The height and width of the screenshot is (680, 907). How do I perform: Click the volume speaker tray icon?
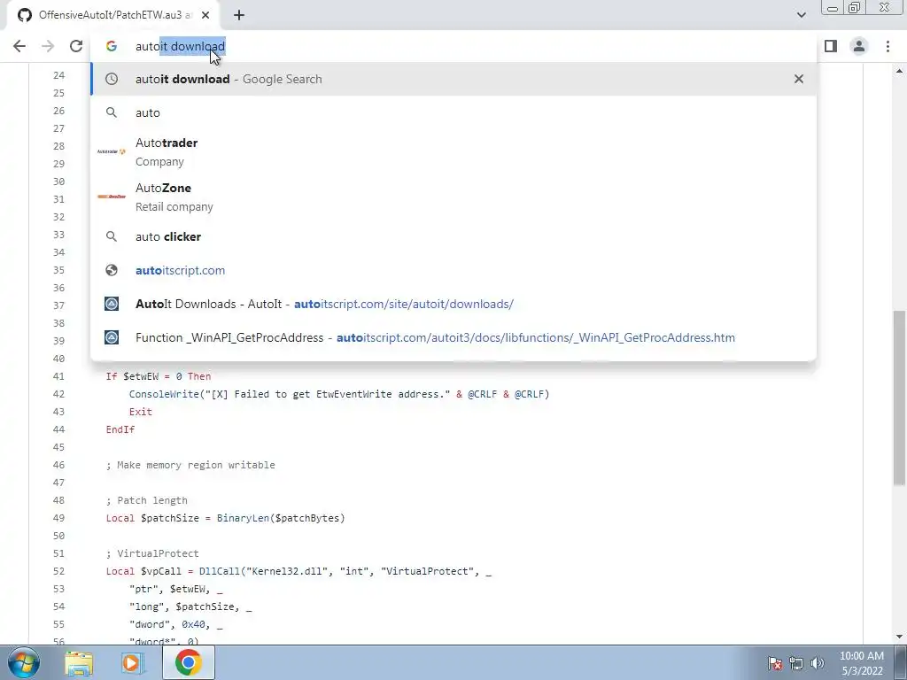[818, 663]
